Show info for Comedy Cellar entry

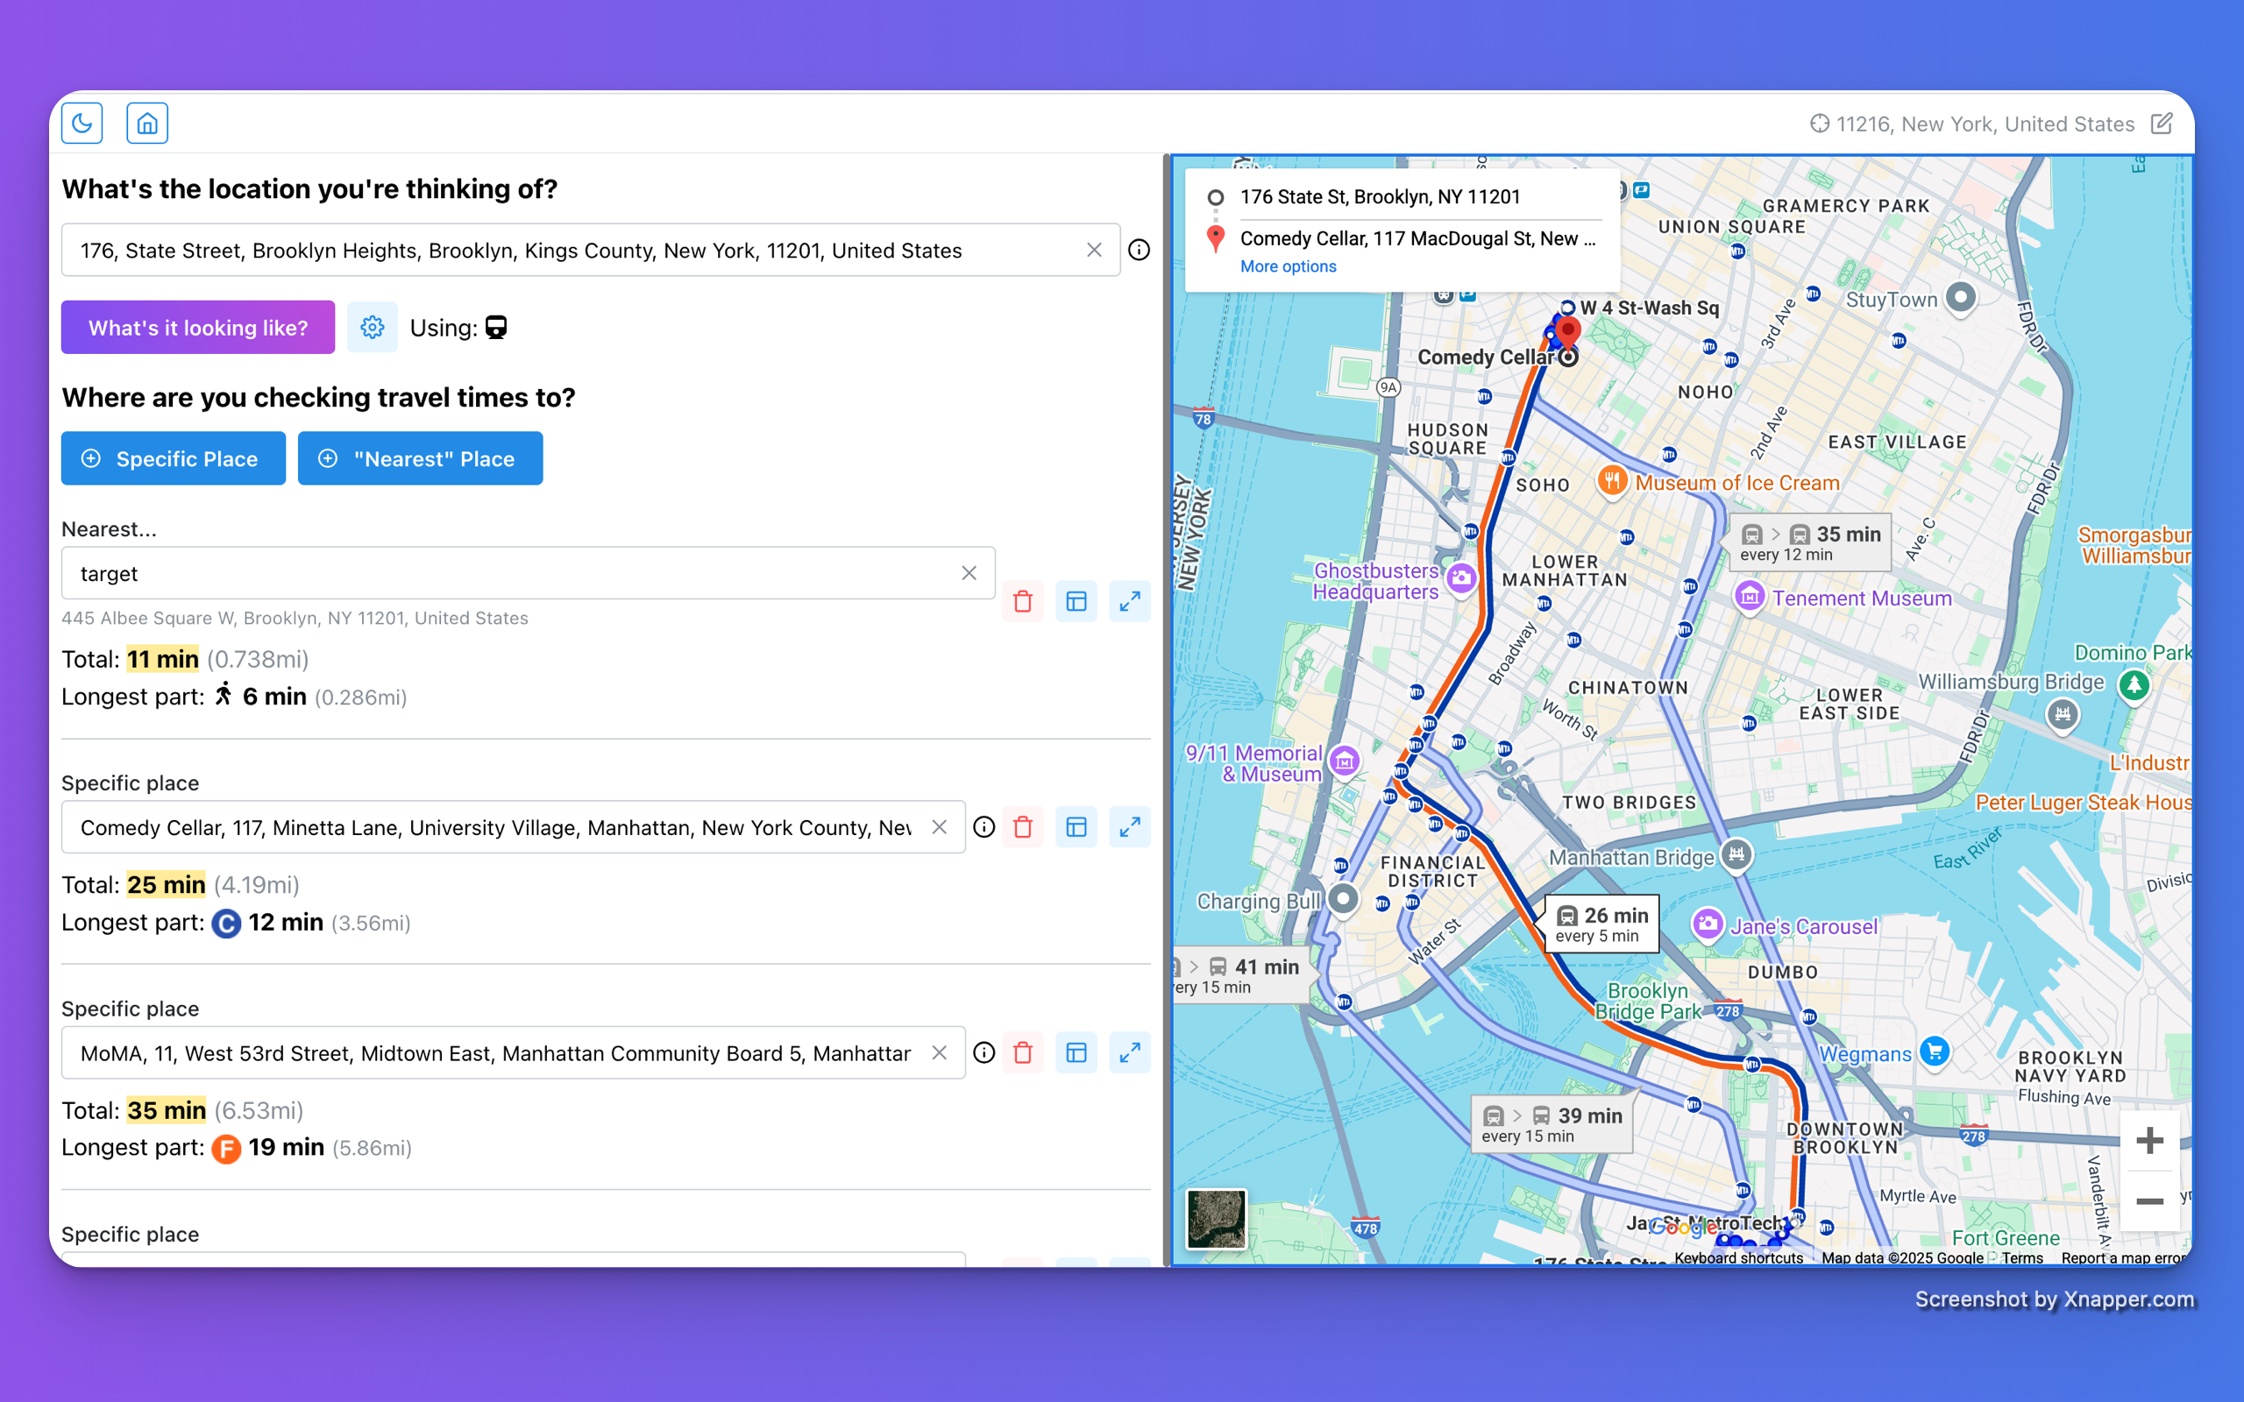point(984,827)
